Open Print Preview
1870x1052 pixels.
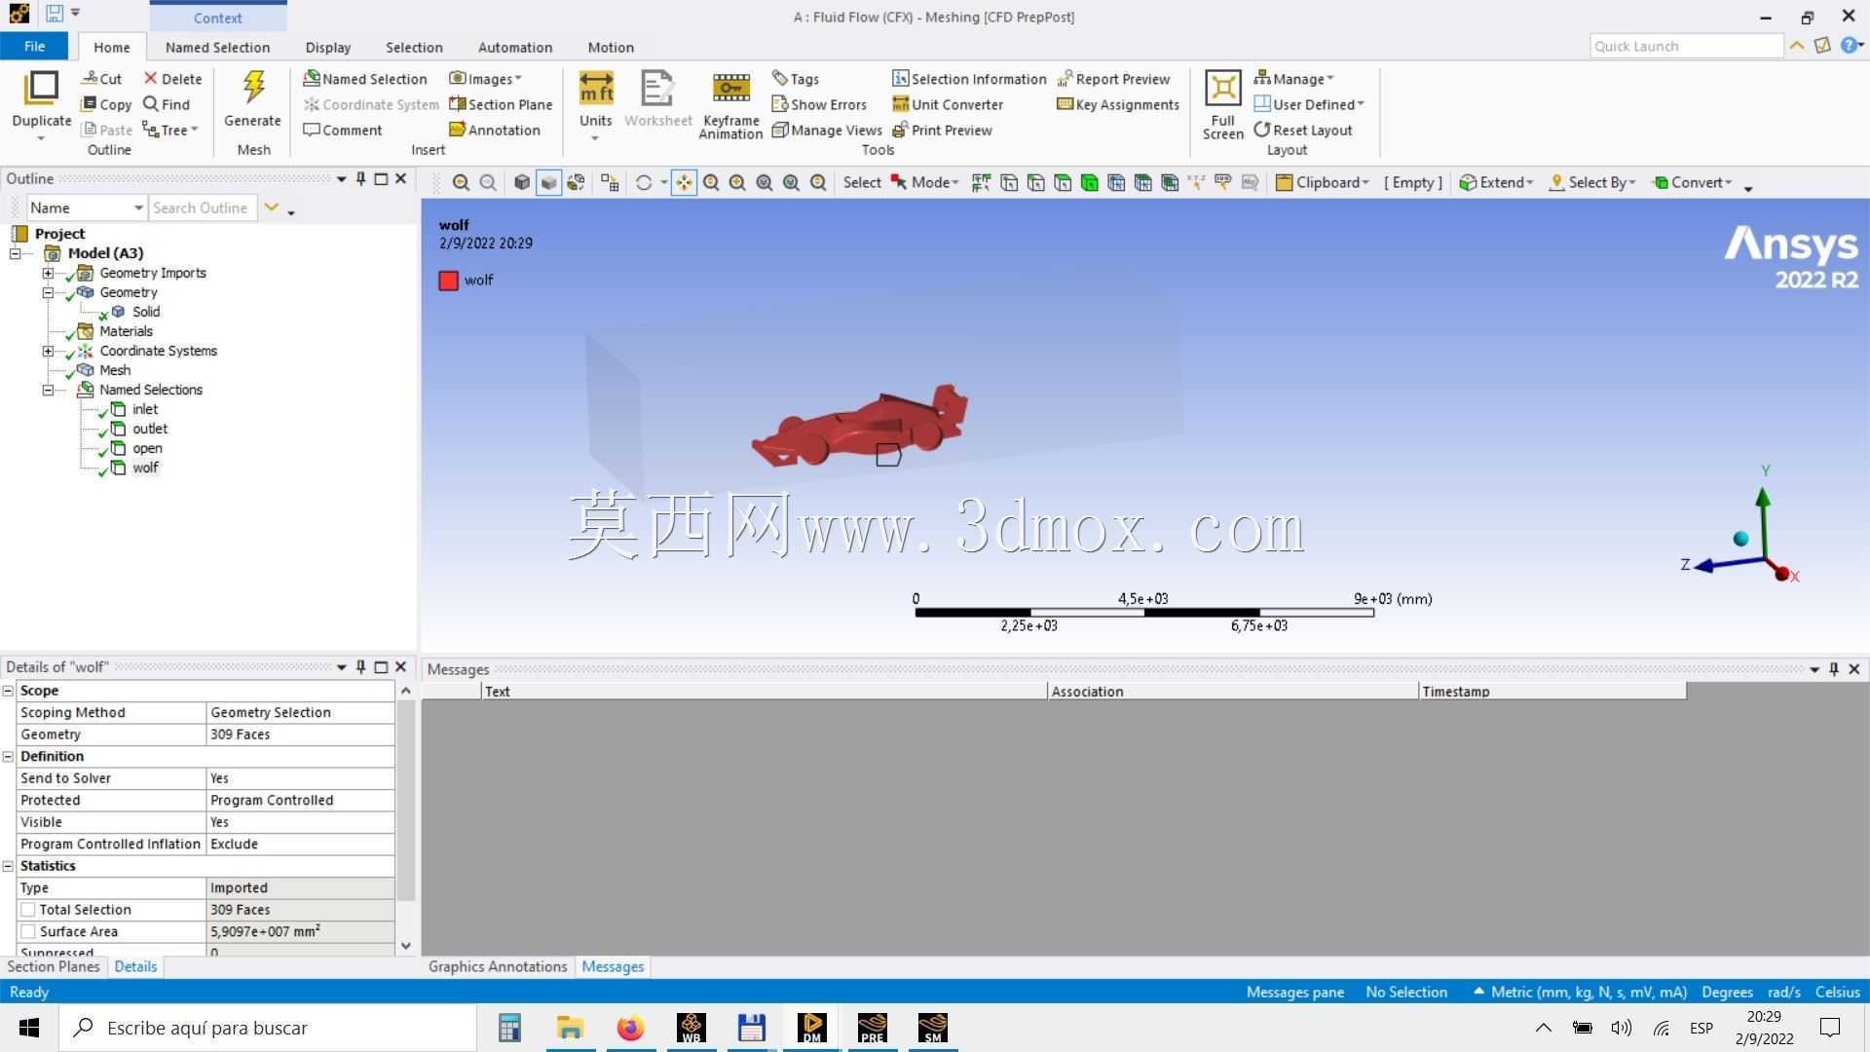(x=942, y=130)
